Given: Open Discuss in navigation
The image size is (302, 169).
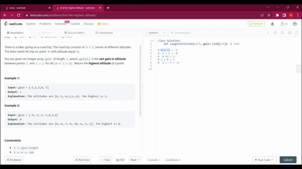Looking at the screenshot, I should point(88,24).
